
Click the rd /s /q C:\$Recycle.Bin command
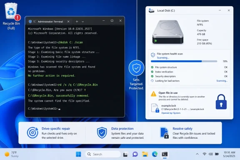[x=78, y=85]
